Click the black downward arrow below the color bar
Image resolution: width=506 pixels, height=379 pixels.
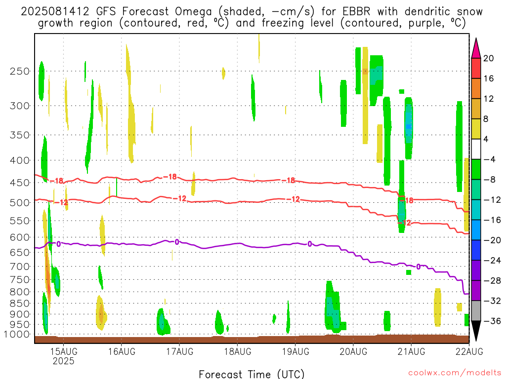click(x=476, y=331)
